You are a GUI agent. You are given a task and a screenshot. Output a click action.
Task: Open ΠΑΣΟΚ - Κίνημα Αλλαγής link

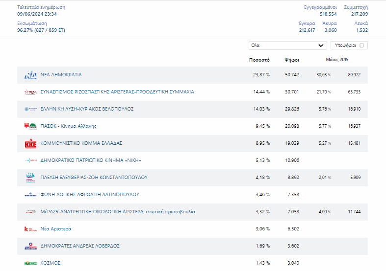pos(69,126)
